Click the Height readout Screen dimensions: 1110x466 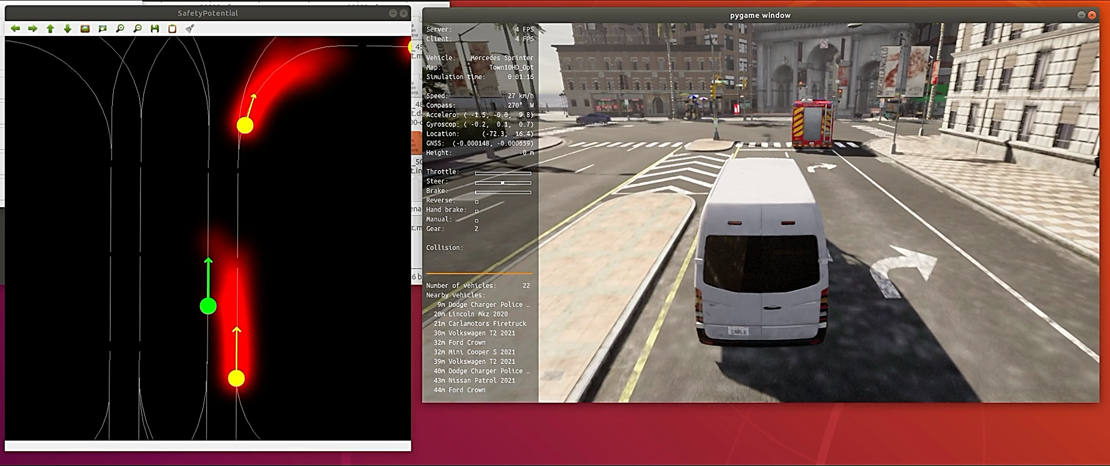click(x=480, y=152)
